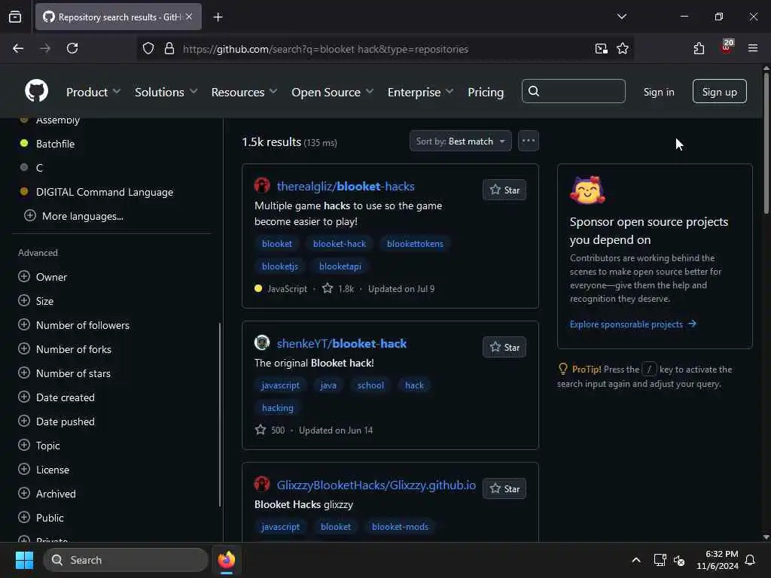The width and height of the screenshot is (771, 578).
Task: Open the GitHub homepage logo
Action: 36,91
